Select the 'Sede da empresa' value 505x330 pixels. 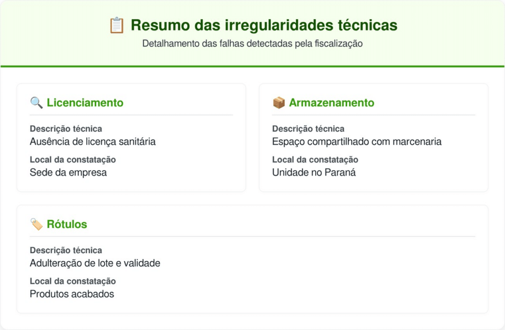click(68, 172)
